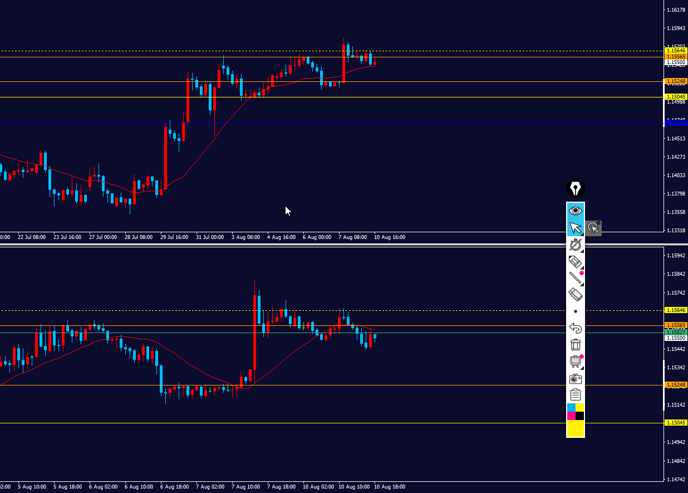Click the divider between the two charts
Screen dimensions: 688x493
tap(344, 245)
